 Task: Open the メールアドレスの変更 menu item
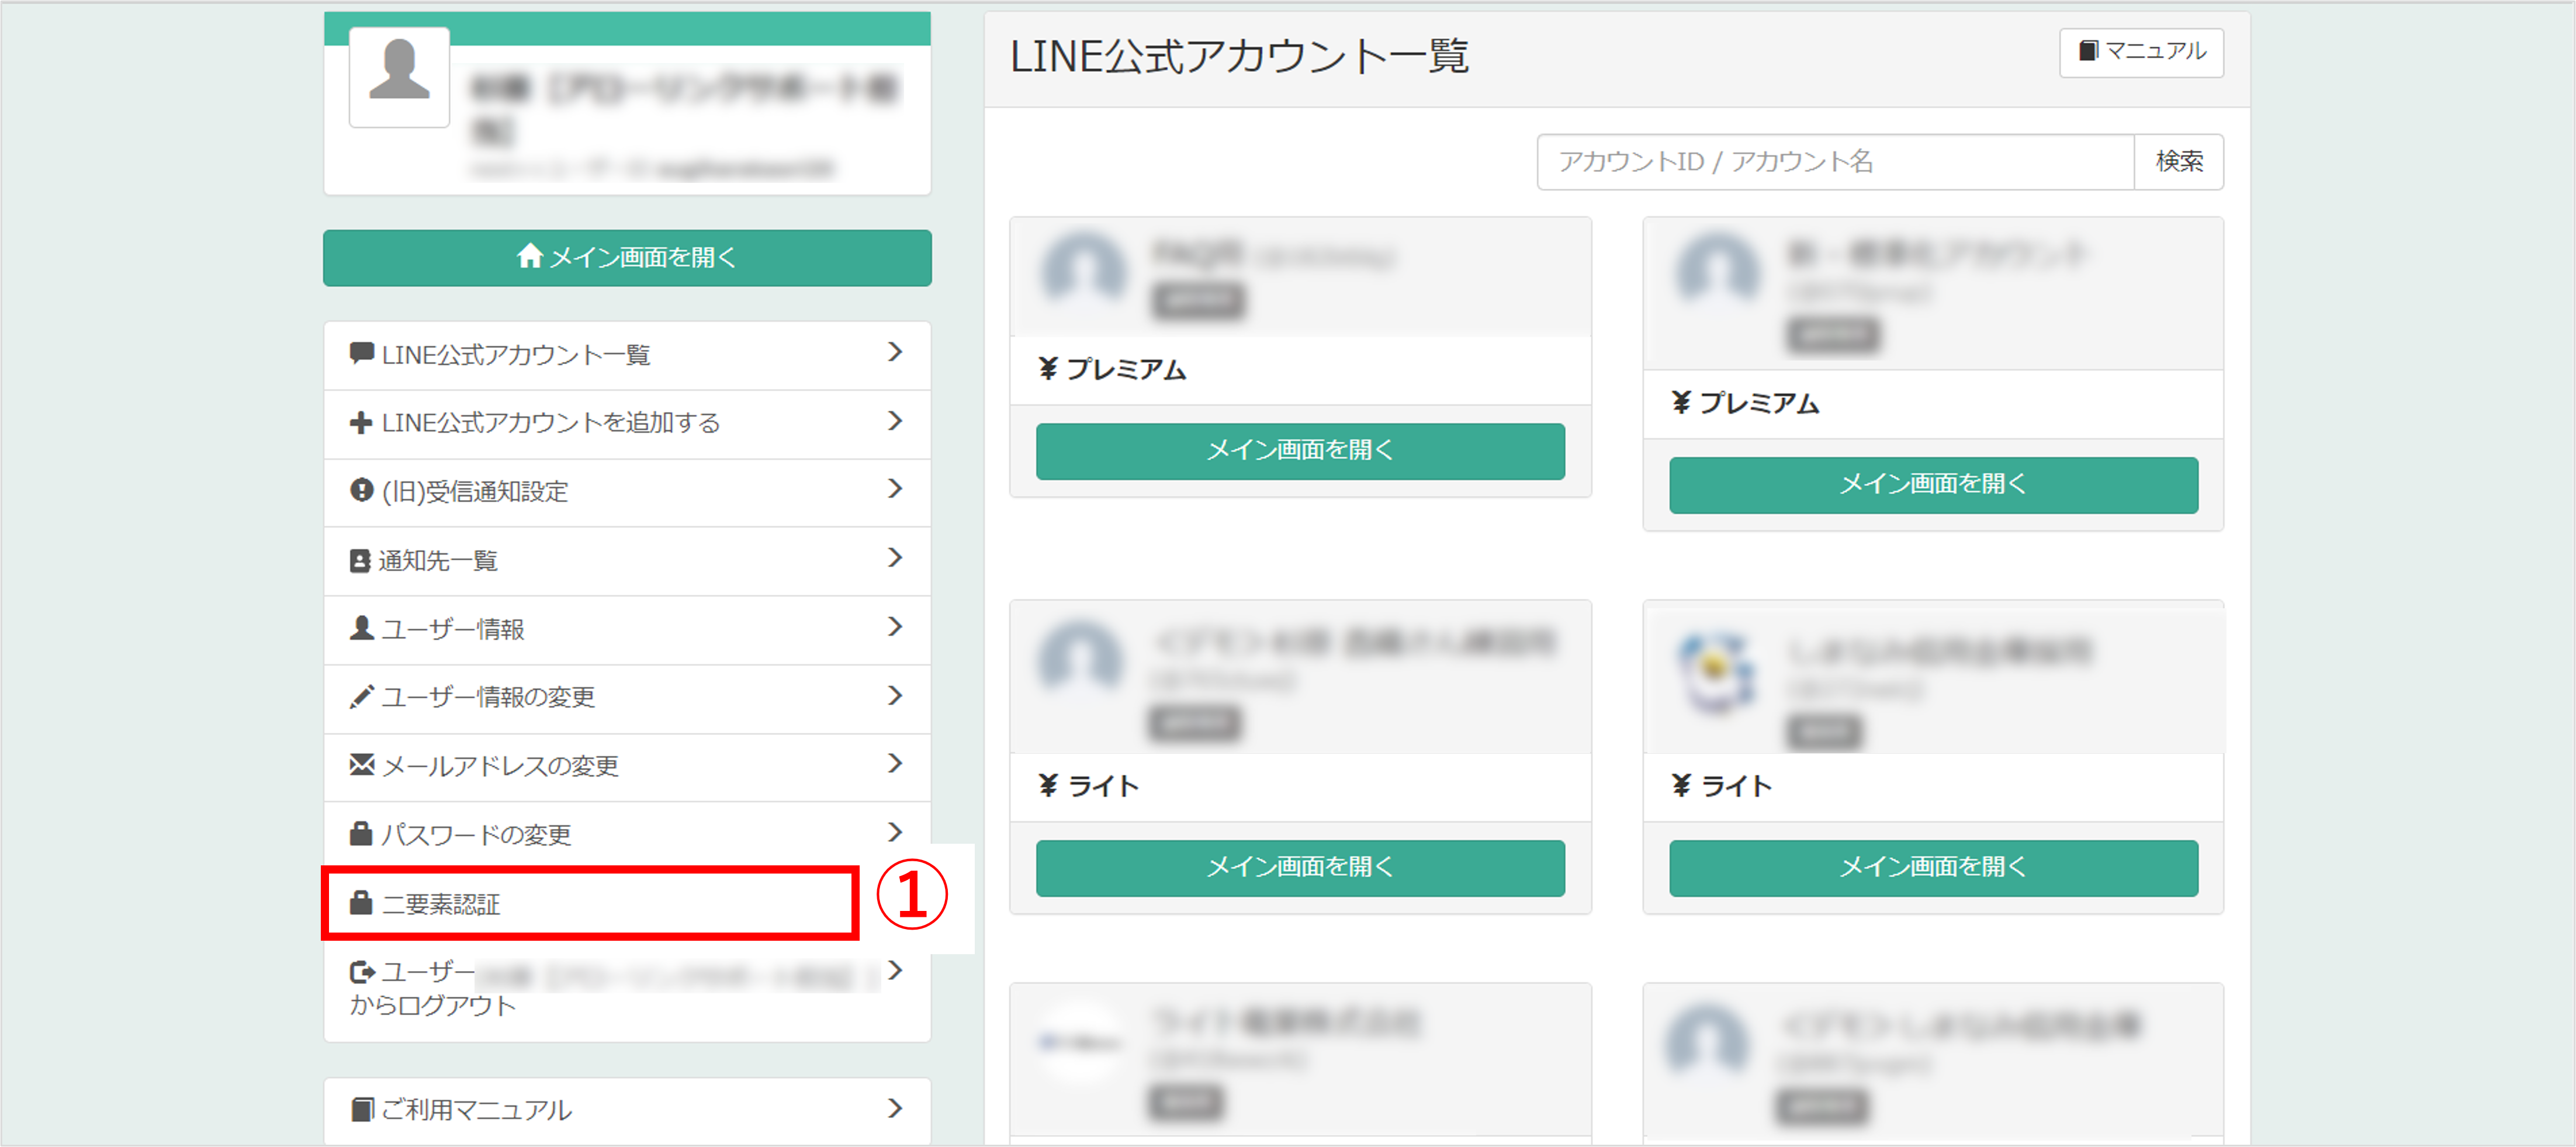pyautogui.click(x=627, y=766)
